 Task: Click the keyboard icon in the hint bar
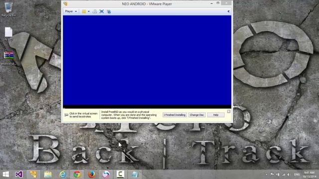point(66,115)
